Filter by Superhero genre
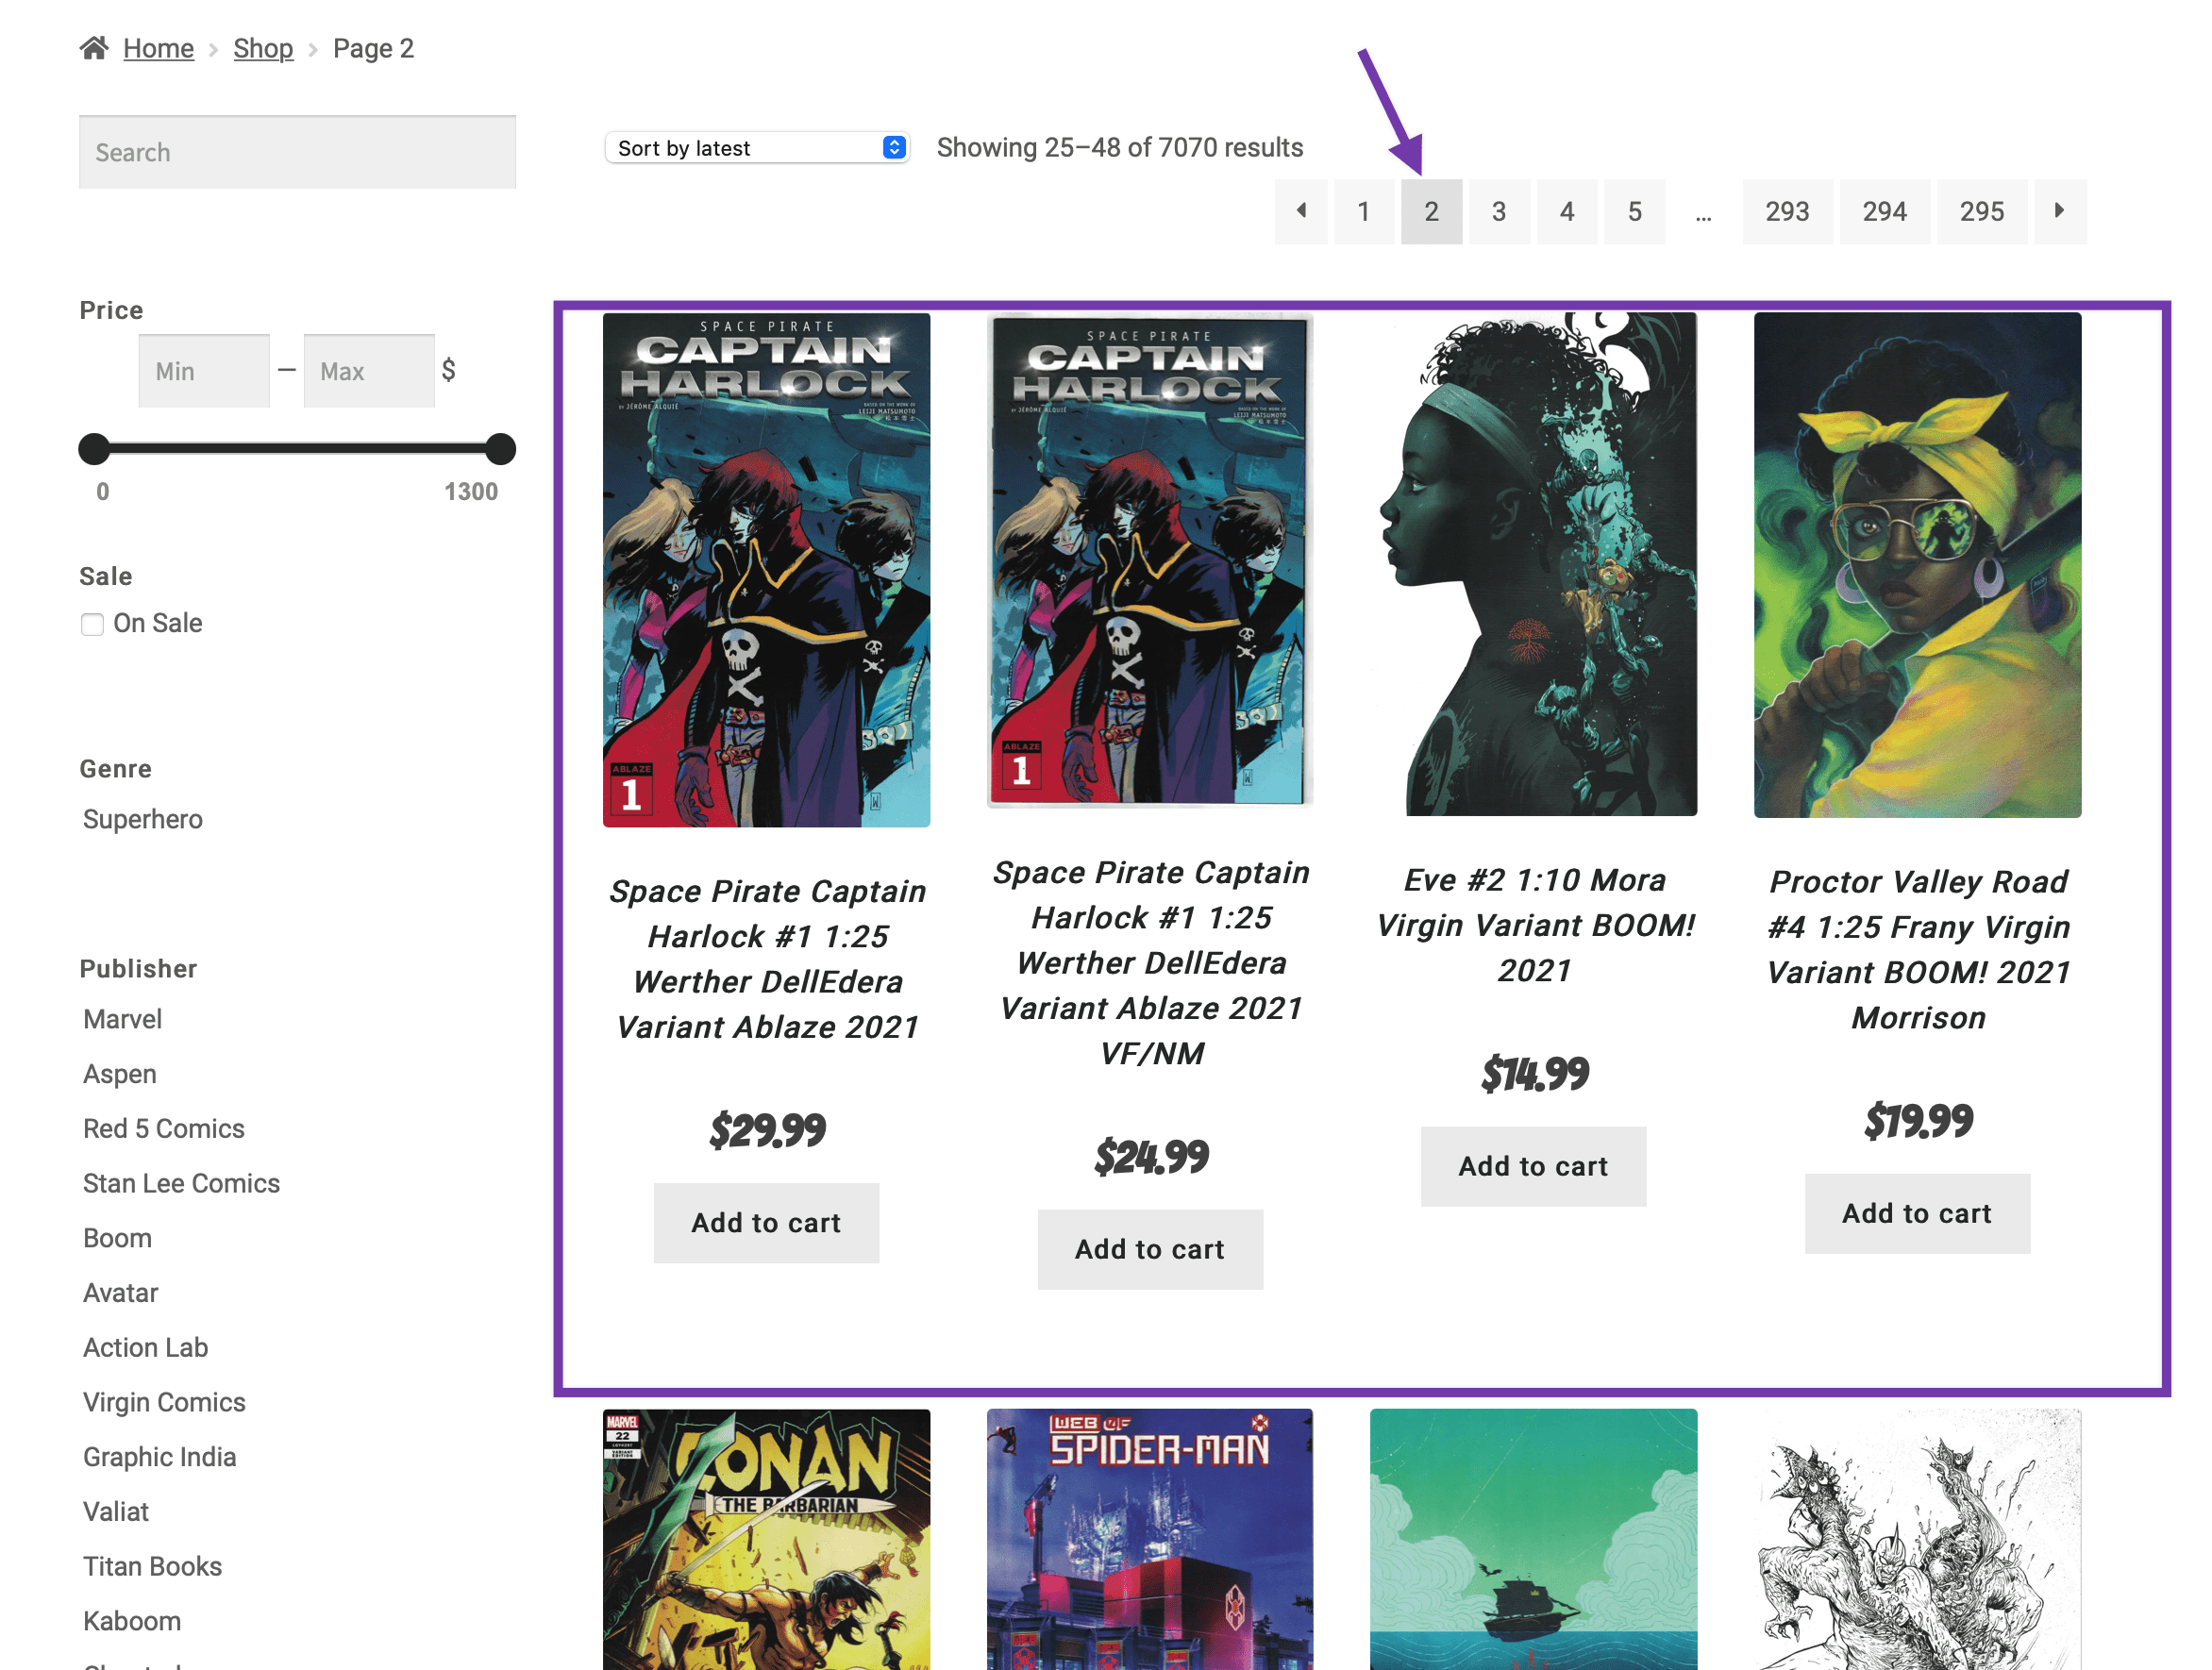Viewport: 2212px width, 1670px height. click(x=143, y=819)
